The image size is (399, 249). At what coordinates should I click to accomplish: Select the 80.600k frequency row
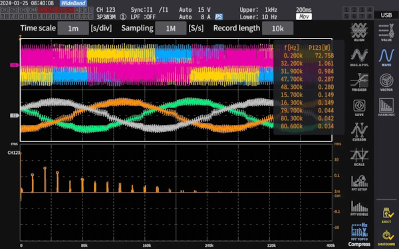pyautogui.click(x=307, y=126)
